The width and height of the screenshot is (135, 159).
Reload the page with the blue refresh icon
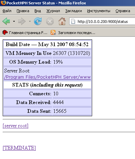38,21
